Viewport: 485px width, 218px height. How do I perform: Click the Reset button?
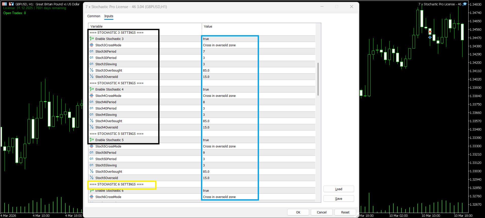click(x=345, y=212)
